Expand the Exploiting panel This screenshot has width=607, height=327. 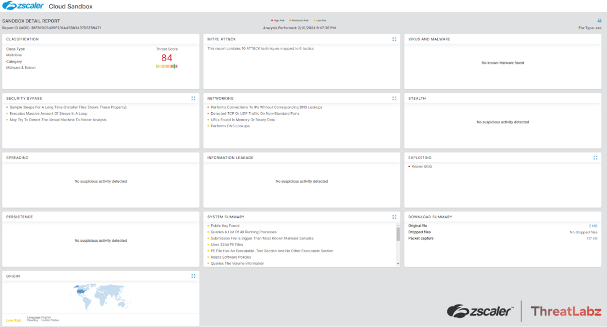[595, 158]
